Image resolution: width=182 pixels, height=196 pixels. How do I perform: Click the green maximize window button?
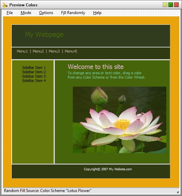pyautogui.click(x=171, y=5)
